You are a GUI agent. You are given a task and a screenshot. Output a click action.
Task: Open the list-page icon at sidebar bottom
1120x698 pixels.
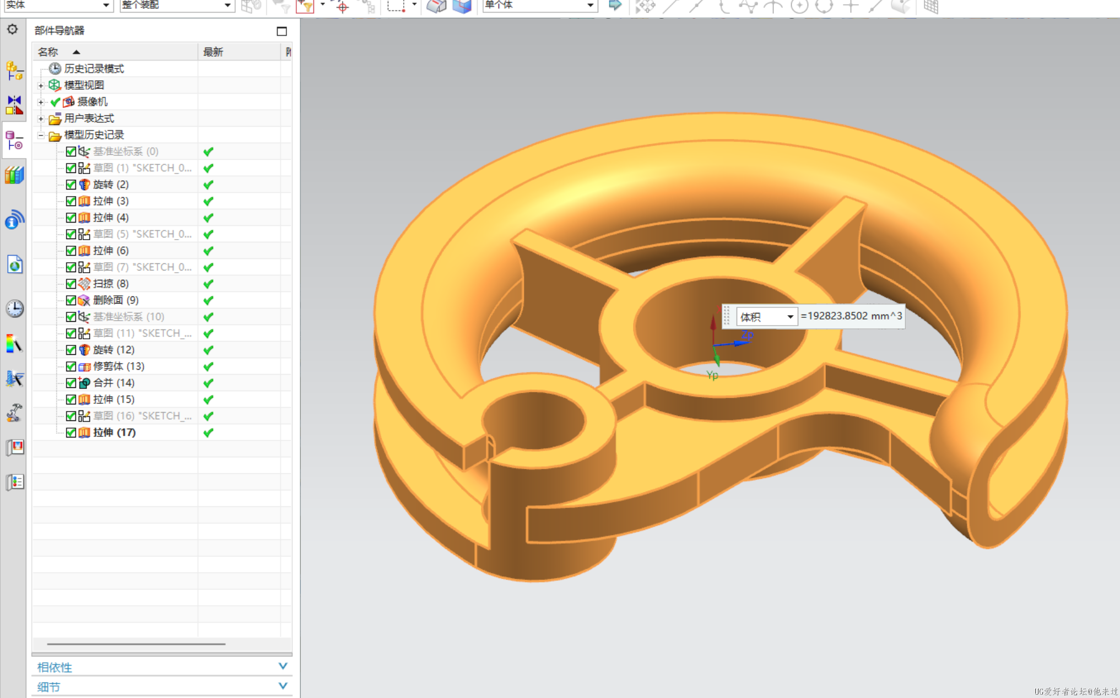coord(14,483)
